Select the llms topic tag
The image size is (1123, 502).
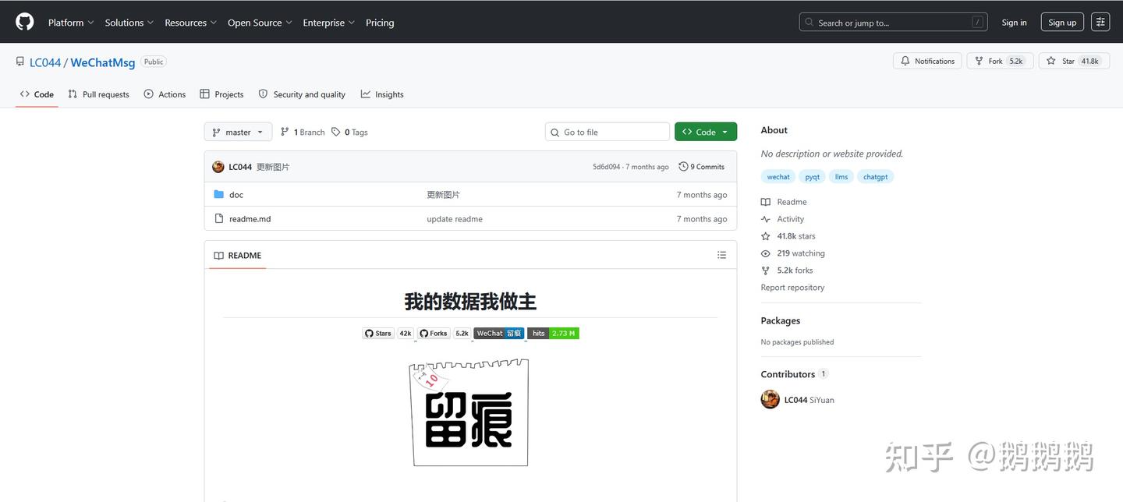pyautogui.click(x=841, y=177)
